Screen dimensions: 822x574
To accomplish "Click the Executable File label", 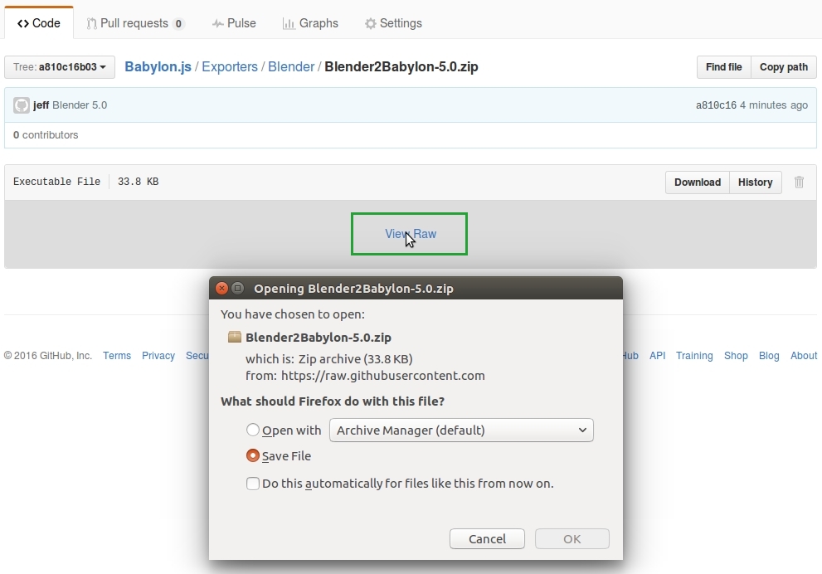I will tap(56, 182).
